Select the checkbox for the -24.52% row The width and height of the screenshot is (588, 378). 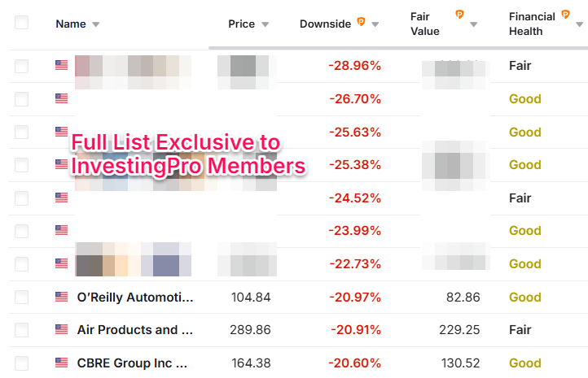coord(21,198)
